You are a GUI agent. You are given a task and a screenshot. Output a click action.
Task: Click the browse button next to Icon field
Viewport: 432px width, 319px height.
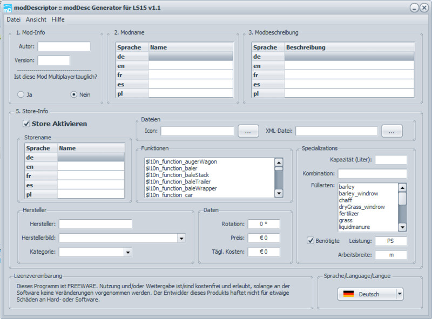pos(248,131)
